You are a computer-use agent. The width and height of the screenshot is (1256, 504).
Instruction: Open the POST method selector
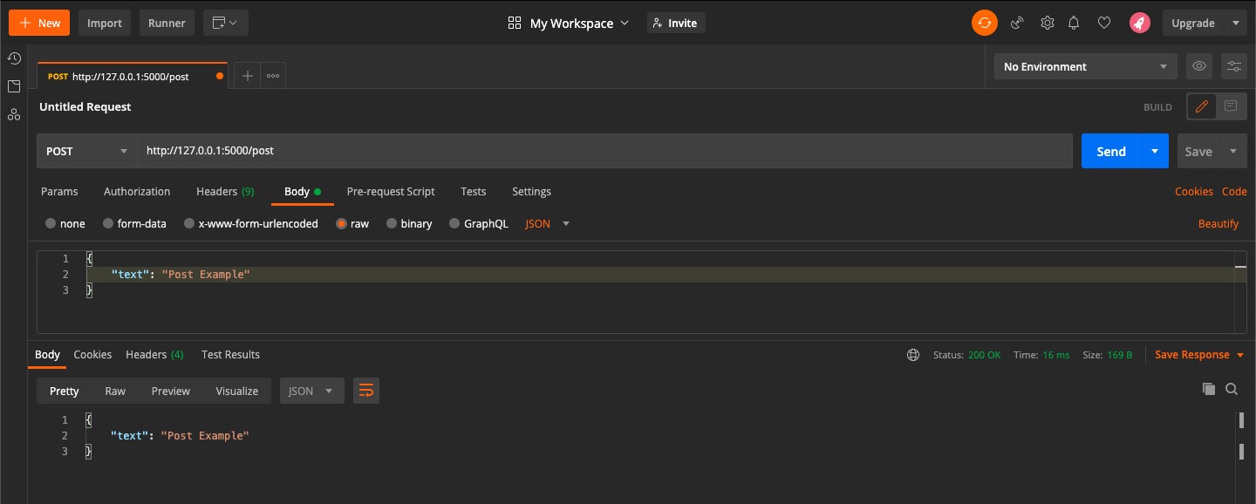(85, 150)
